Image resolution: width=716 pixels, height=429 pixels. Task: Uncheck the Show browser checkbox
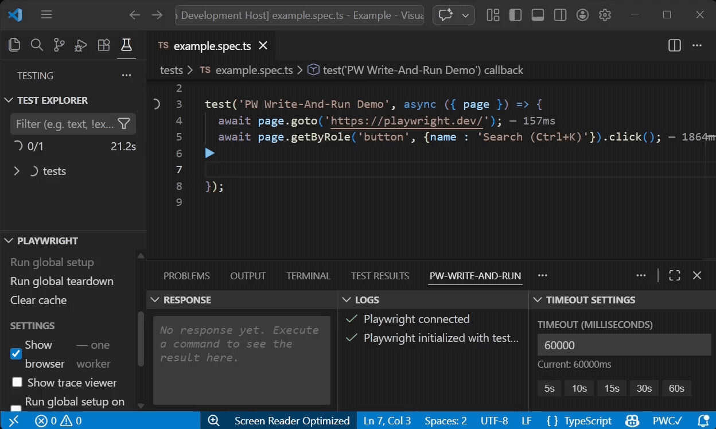[15, 353]
